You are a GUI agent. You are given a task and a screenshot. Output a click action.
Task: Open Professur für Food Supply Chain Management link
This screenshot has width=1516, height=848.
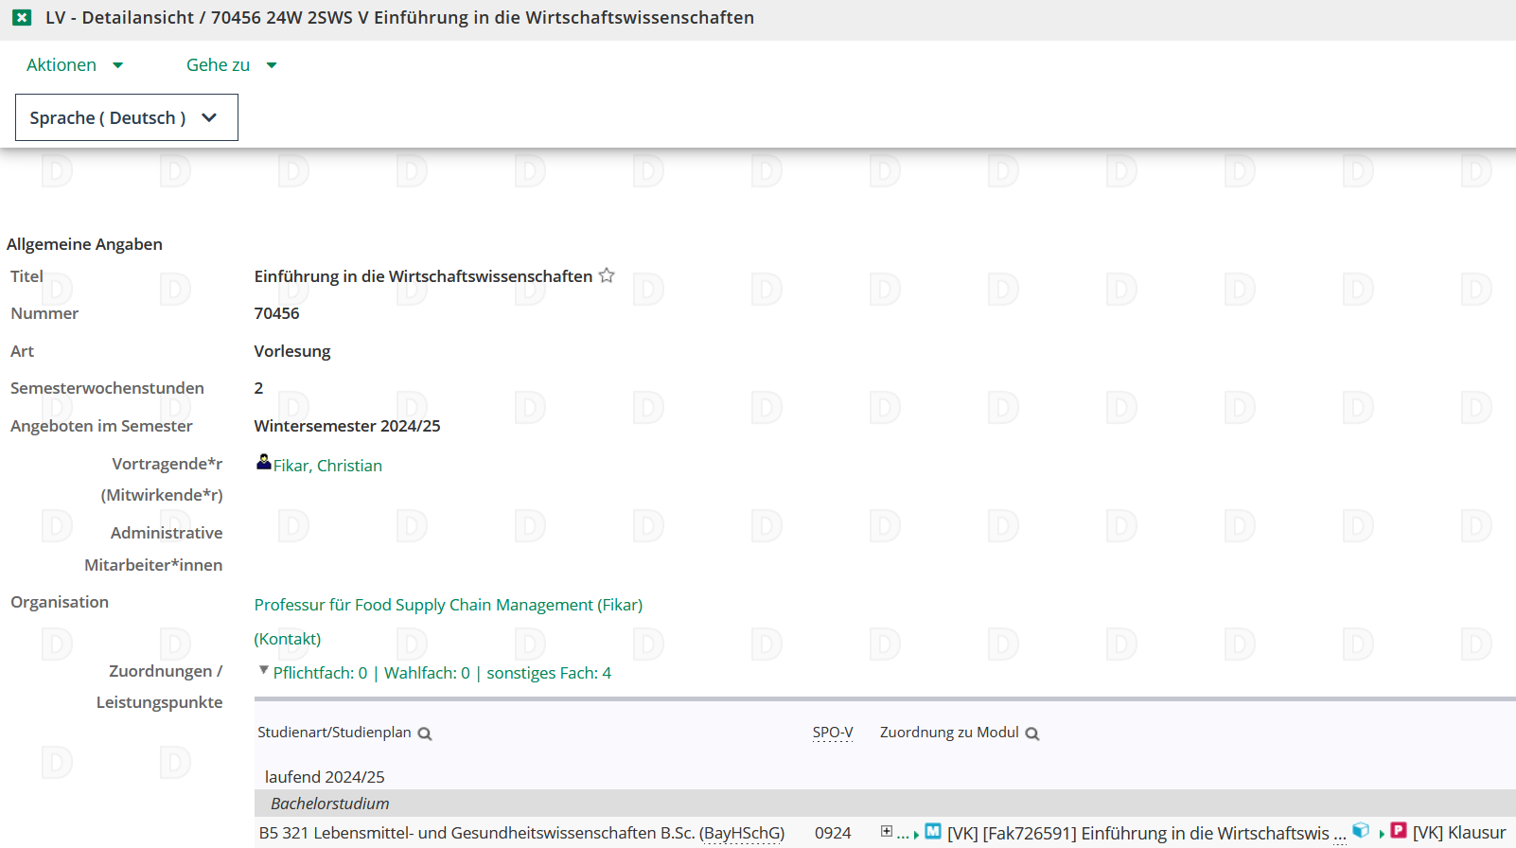click(x=448, y=605)
